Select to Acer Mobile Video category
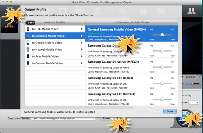Image resolution: width=203 pixels, height=133 pixels. pos(55,56)
